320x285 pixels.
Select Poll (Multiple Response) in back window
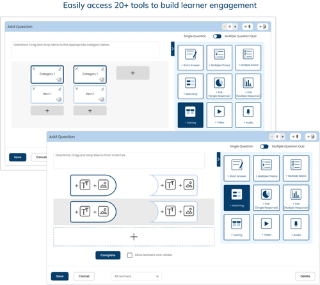coord(248,86)
